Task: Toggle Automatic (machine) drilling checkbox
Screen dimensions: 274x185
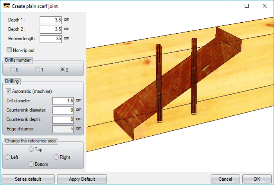Action: (8, 91)
